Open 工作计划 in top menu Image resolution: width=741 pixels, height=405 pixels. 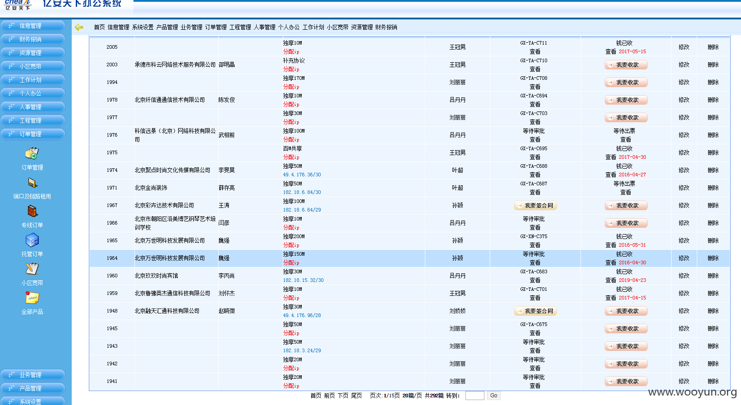[313, 27]
